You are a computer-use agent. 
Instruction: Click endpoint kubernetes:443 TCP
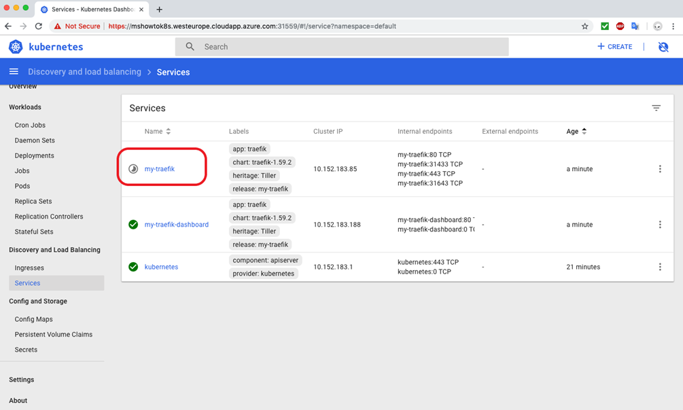point(428,262)
